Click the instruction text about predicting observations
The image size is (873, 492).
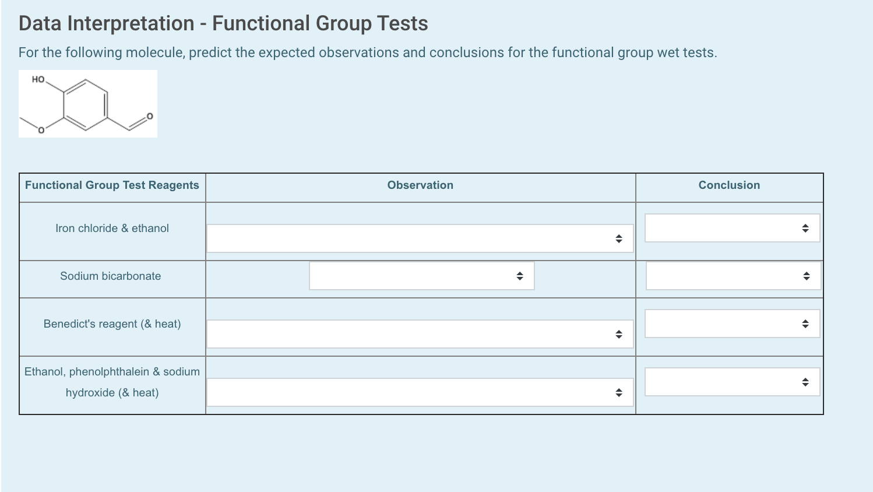[x=367, y=52]
